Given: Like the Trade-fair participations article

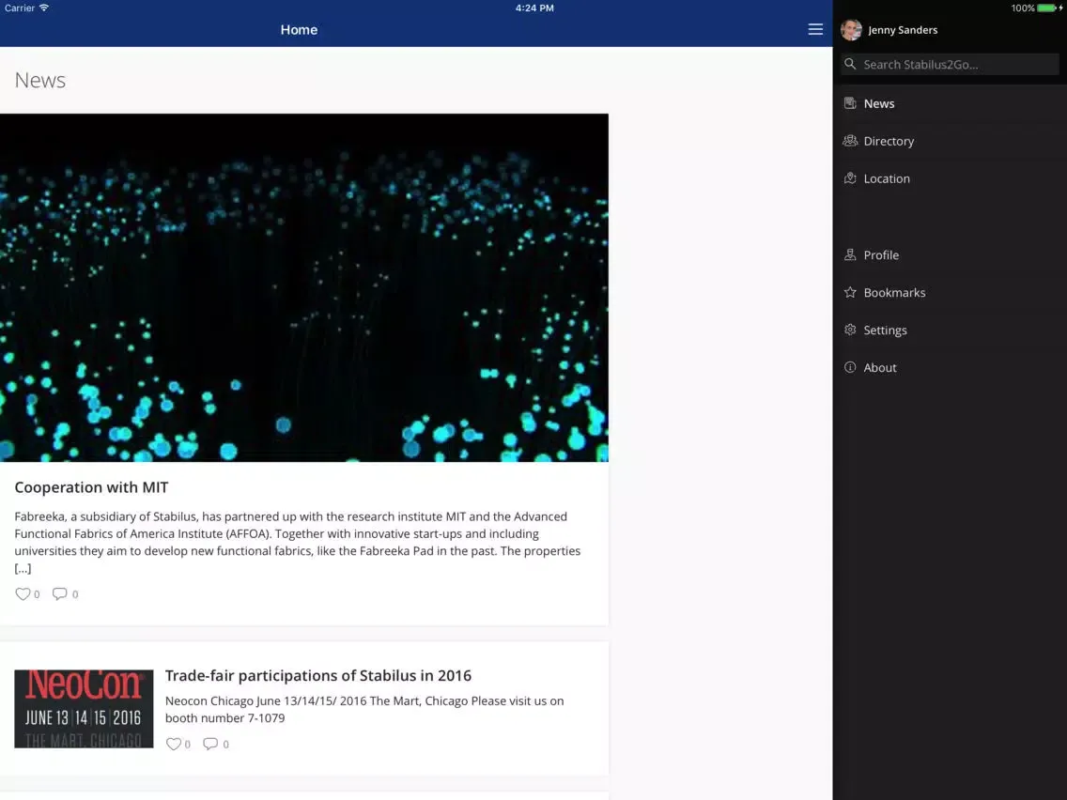Looking at the screenshot, I should (x=174, y=745).
